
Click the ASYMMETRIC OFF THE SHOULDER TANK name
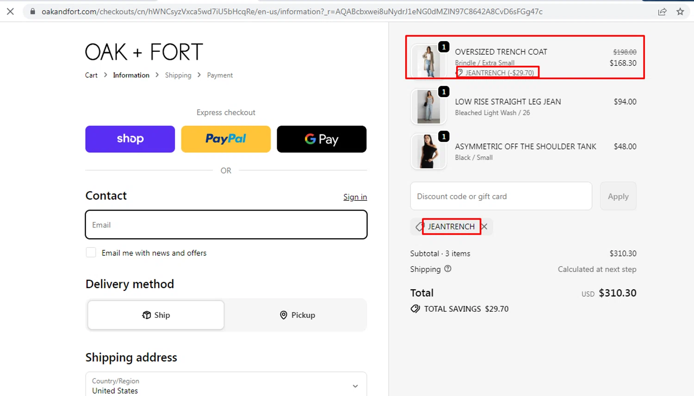(x=526, y=147)
